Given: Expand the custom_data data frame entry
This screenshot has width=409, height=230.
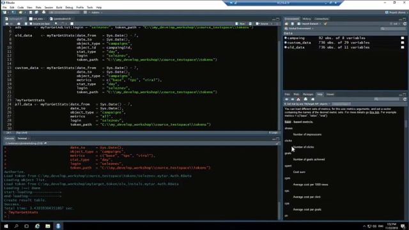Looking at the screenshot, I should tap(286, 43).
